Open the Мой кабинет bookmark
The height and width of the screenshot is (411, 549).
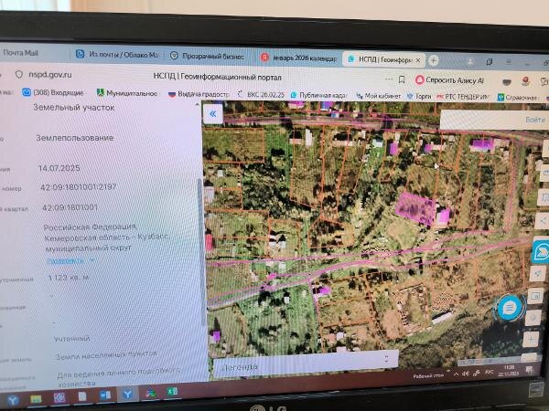click(379, 96)
